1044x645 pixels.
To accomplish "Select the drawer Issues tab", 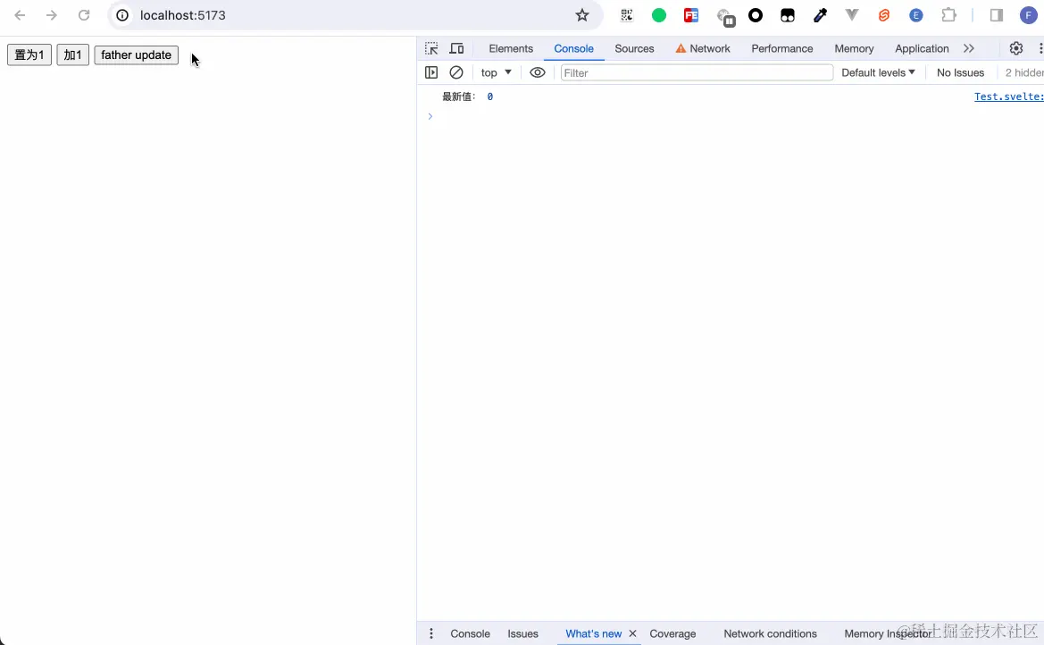I will (522, 633).
